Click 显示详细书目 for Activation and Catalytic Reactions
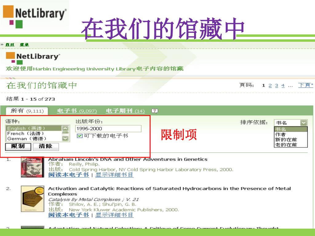Image resolution: width=315 pixels, height=236 pixels. pyautogui.click(x=114, y=215)
